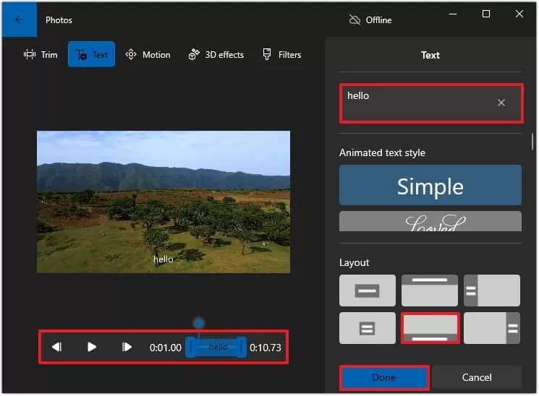The image size is (539, 396).
Task: Open 3D effects tool
Action: (216, 55)
